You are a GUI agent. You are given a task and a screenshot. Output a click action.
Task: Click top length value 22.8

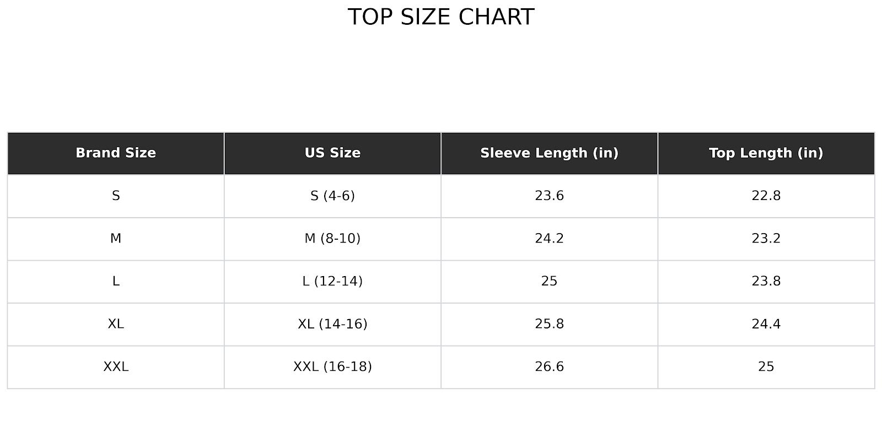point(766,196)
